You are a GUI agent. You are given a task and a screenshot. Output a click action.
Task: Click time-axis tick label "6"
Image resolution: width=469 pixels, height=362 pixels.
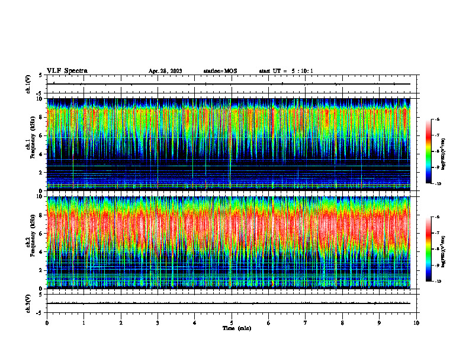[268, 323]
